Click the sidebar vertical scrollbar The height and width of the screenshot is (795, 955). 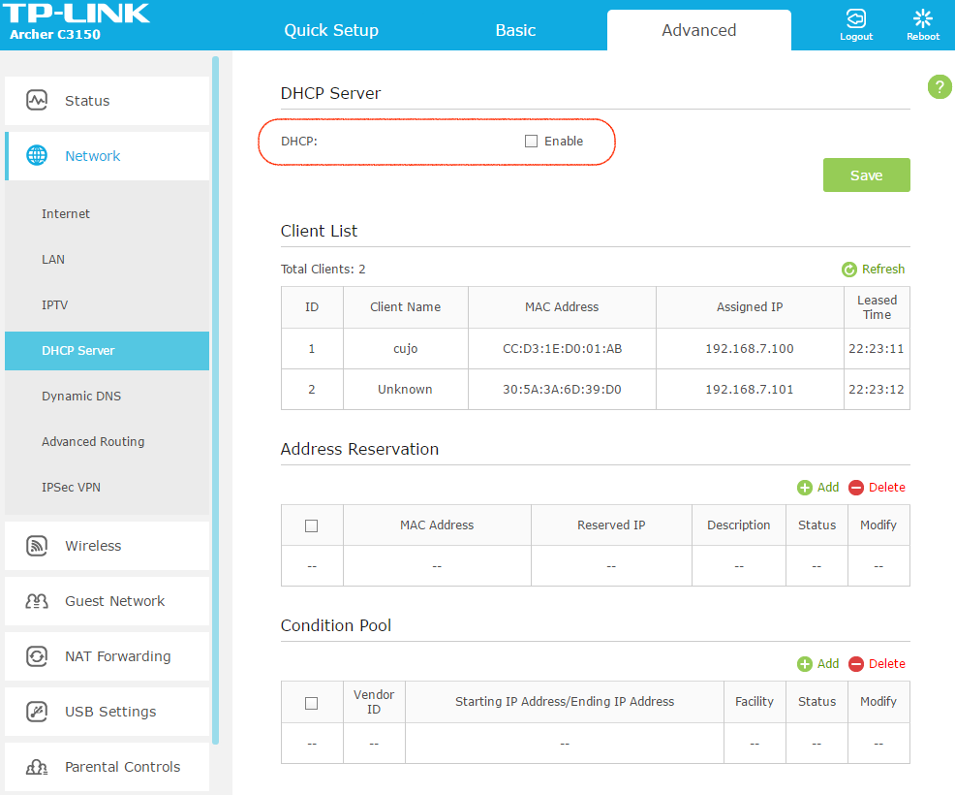[x=216, y=400]
